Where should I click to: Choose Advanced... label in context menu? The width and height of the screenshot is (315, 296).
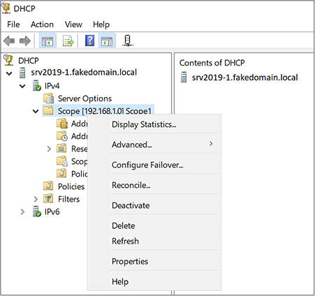pos(132,145)
